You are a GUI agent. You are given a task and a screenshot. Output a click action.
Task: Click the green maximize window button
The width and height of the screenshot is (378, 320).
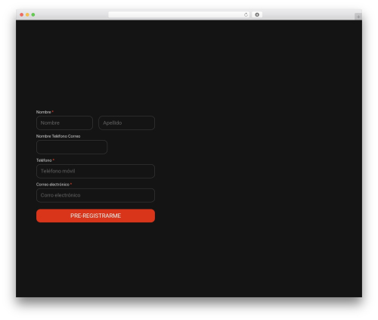(33, 14)
